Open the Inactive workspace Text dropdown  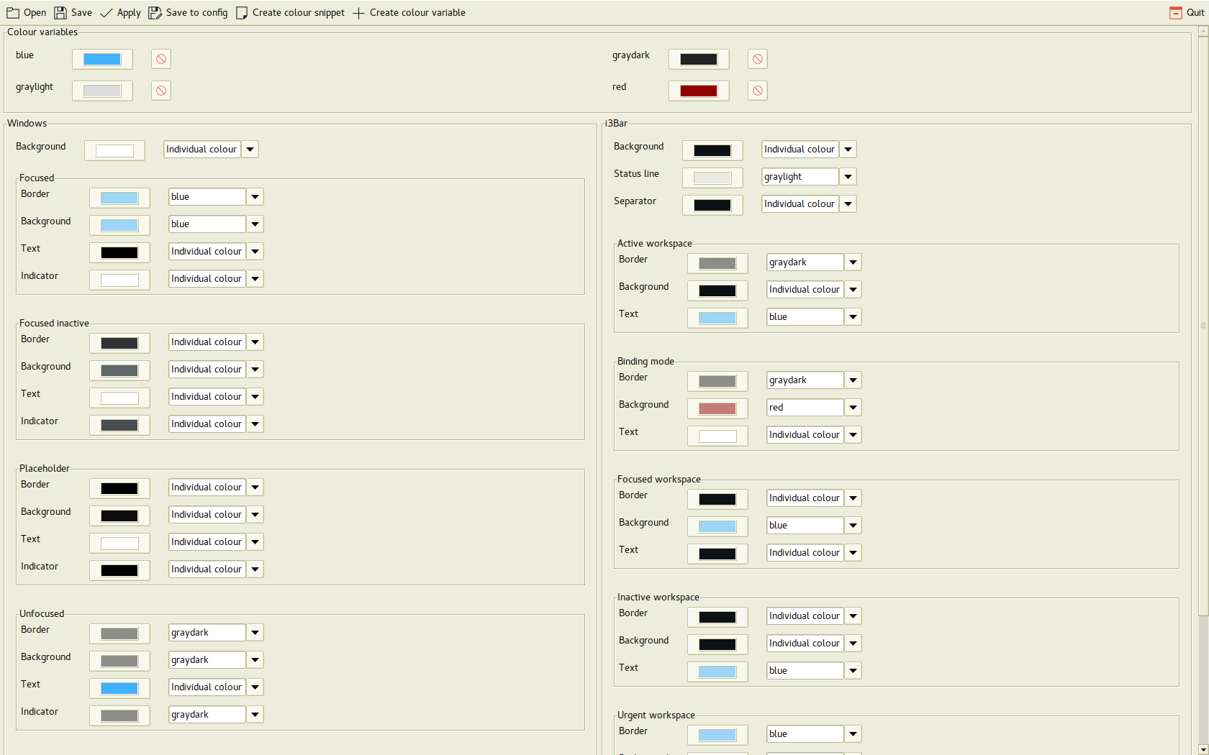(x=853, y=671)
